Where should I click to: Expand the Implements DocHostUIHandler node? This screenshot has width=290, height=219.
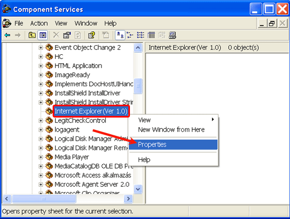tap(41, 84)
